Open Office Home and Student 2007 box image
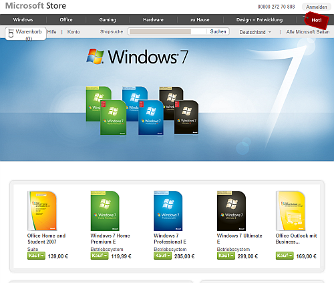334x283 pixels. [x=42, y=210]
